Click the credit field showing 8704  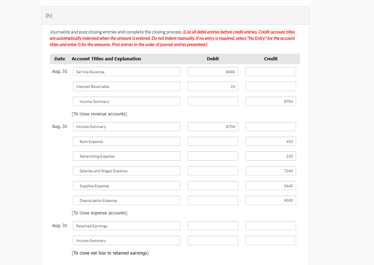[271, 101]
